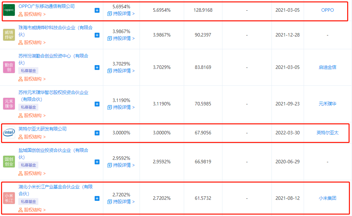The image size is (352, 216).
Task: Expand the plus icon for 珠海市威铸烨矽 row
Action: [97, 35]
